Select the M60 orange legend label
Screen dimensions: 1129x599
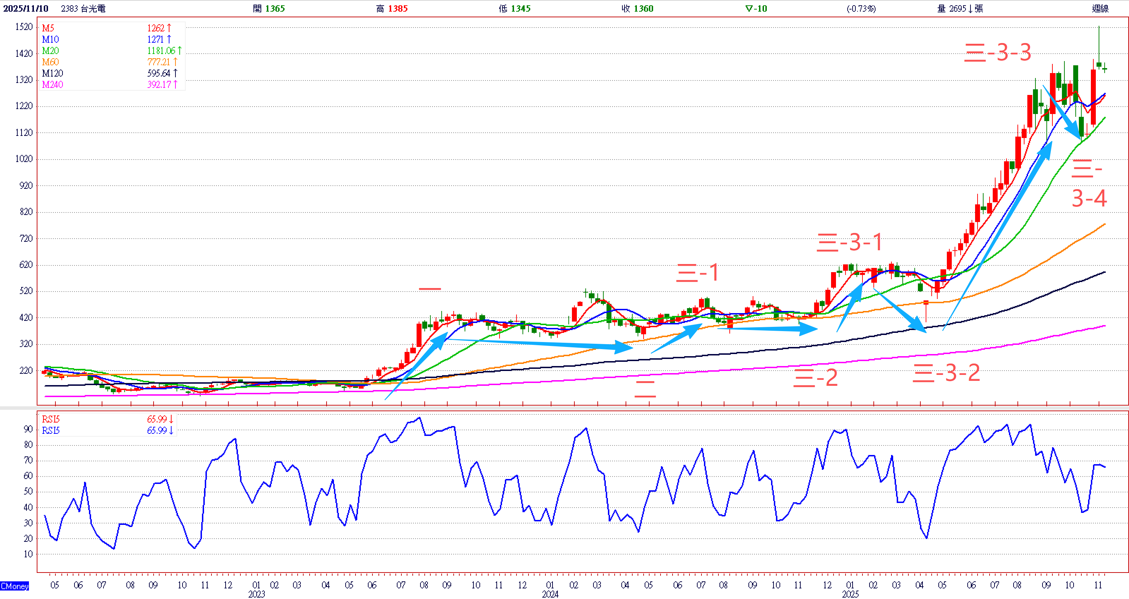click(x=50, y=62)
